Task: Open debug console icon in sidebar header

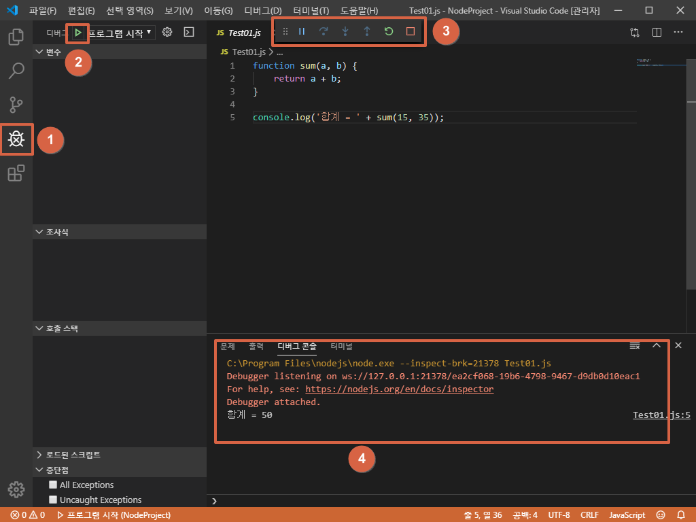Action: pyautogui.click(x=189, y=32)
